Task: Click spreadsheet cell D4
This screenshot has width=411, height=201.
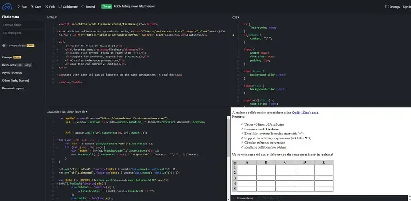Action: tap(304, 184)
